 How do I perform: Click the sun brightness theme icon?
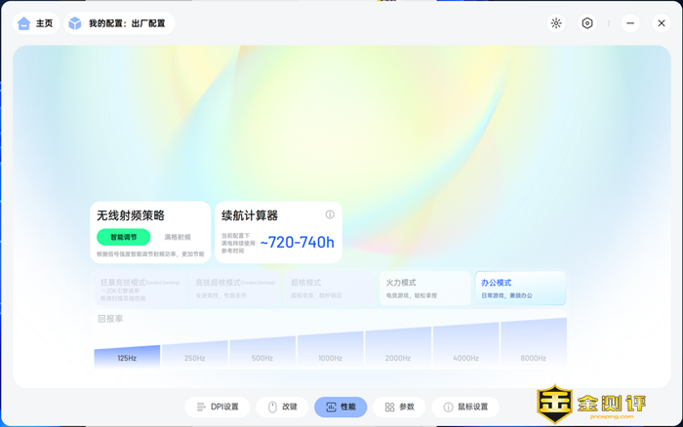point(556,23)
